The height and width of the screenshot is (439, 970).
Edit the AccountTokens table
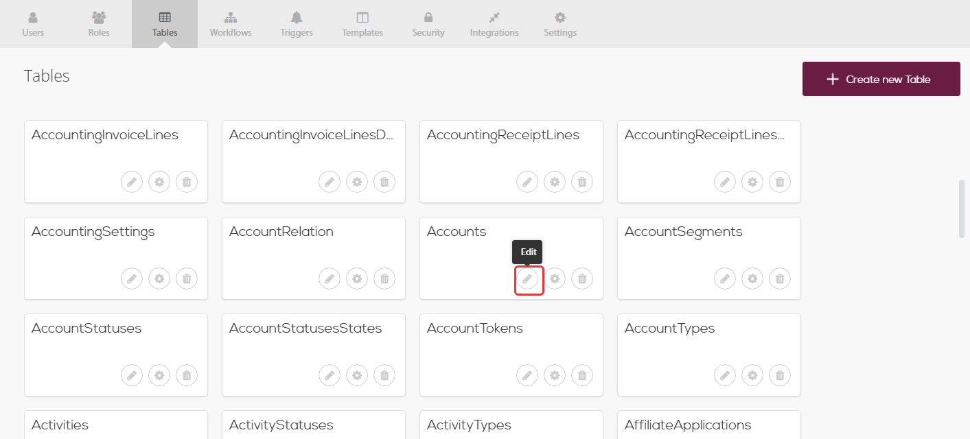click(527, 375)
